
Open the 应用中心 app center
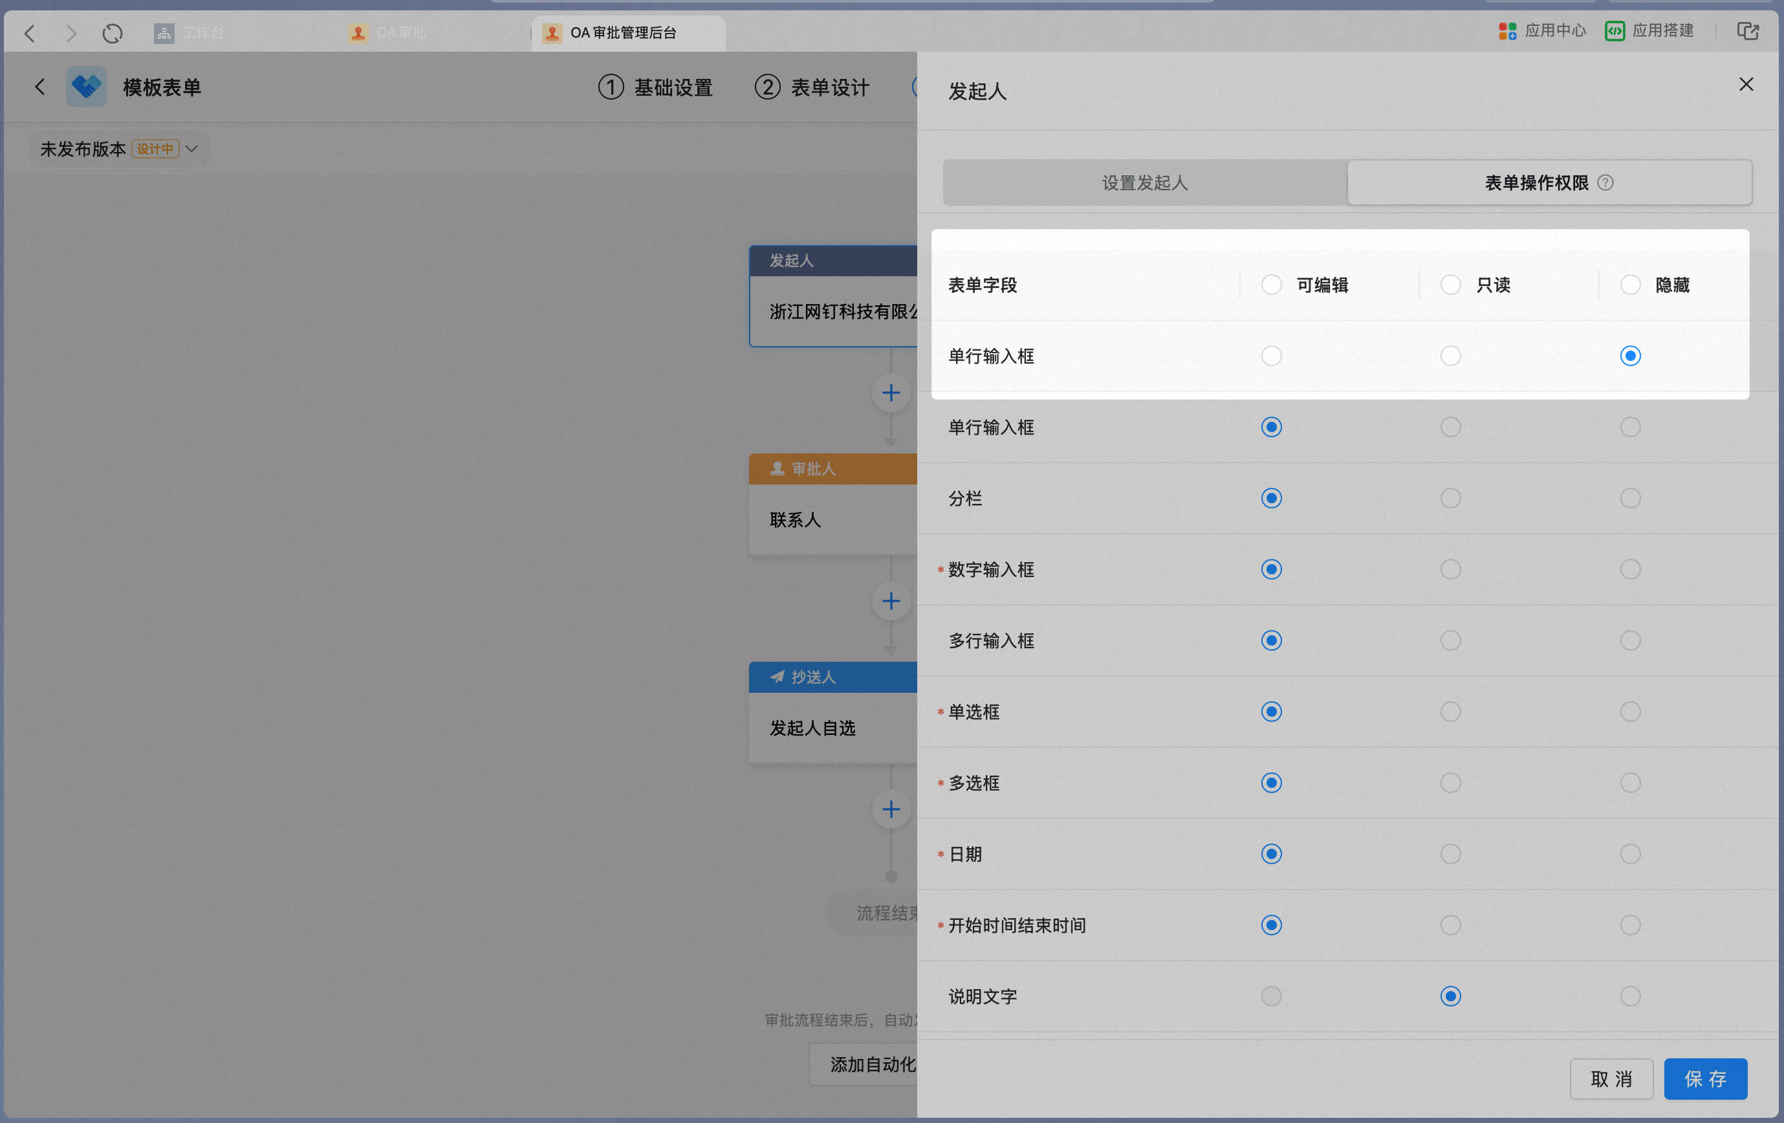[1541, 31]
